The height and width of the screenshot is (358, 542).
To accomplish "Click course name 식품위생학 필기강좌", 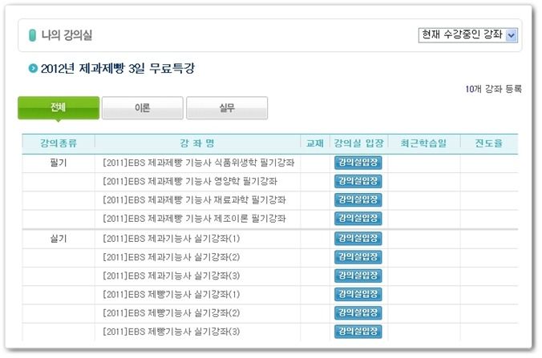I will coord(198,163).
